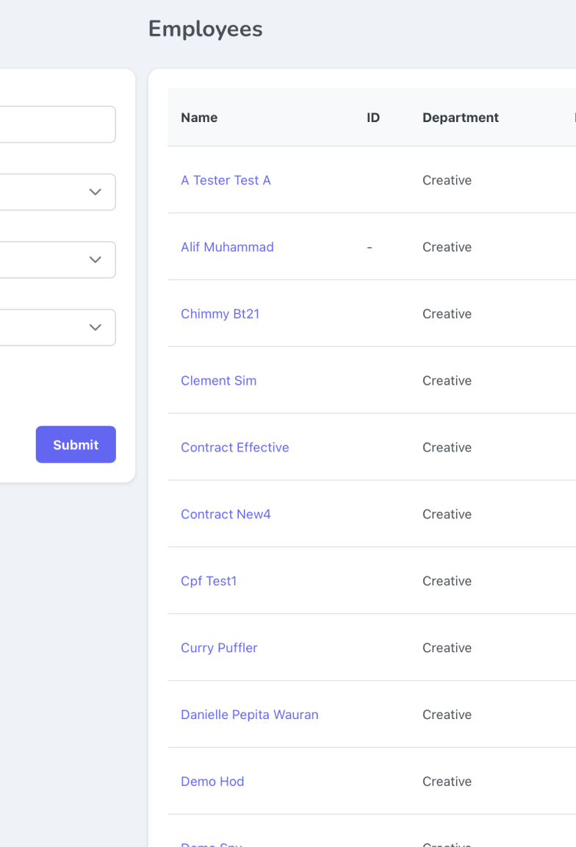Image resolution: width=576 pixels, height=847 pixels.
Task: Open Curry Puffler's profile
Action: tap(219, 648)
